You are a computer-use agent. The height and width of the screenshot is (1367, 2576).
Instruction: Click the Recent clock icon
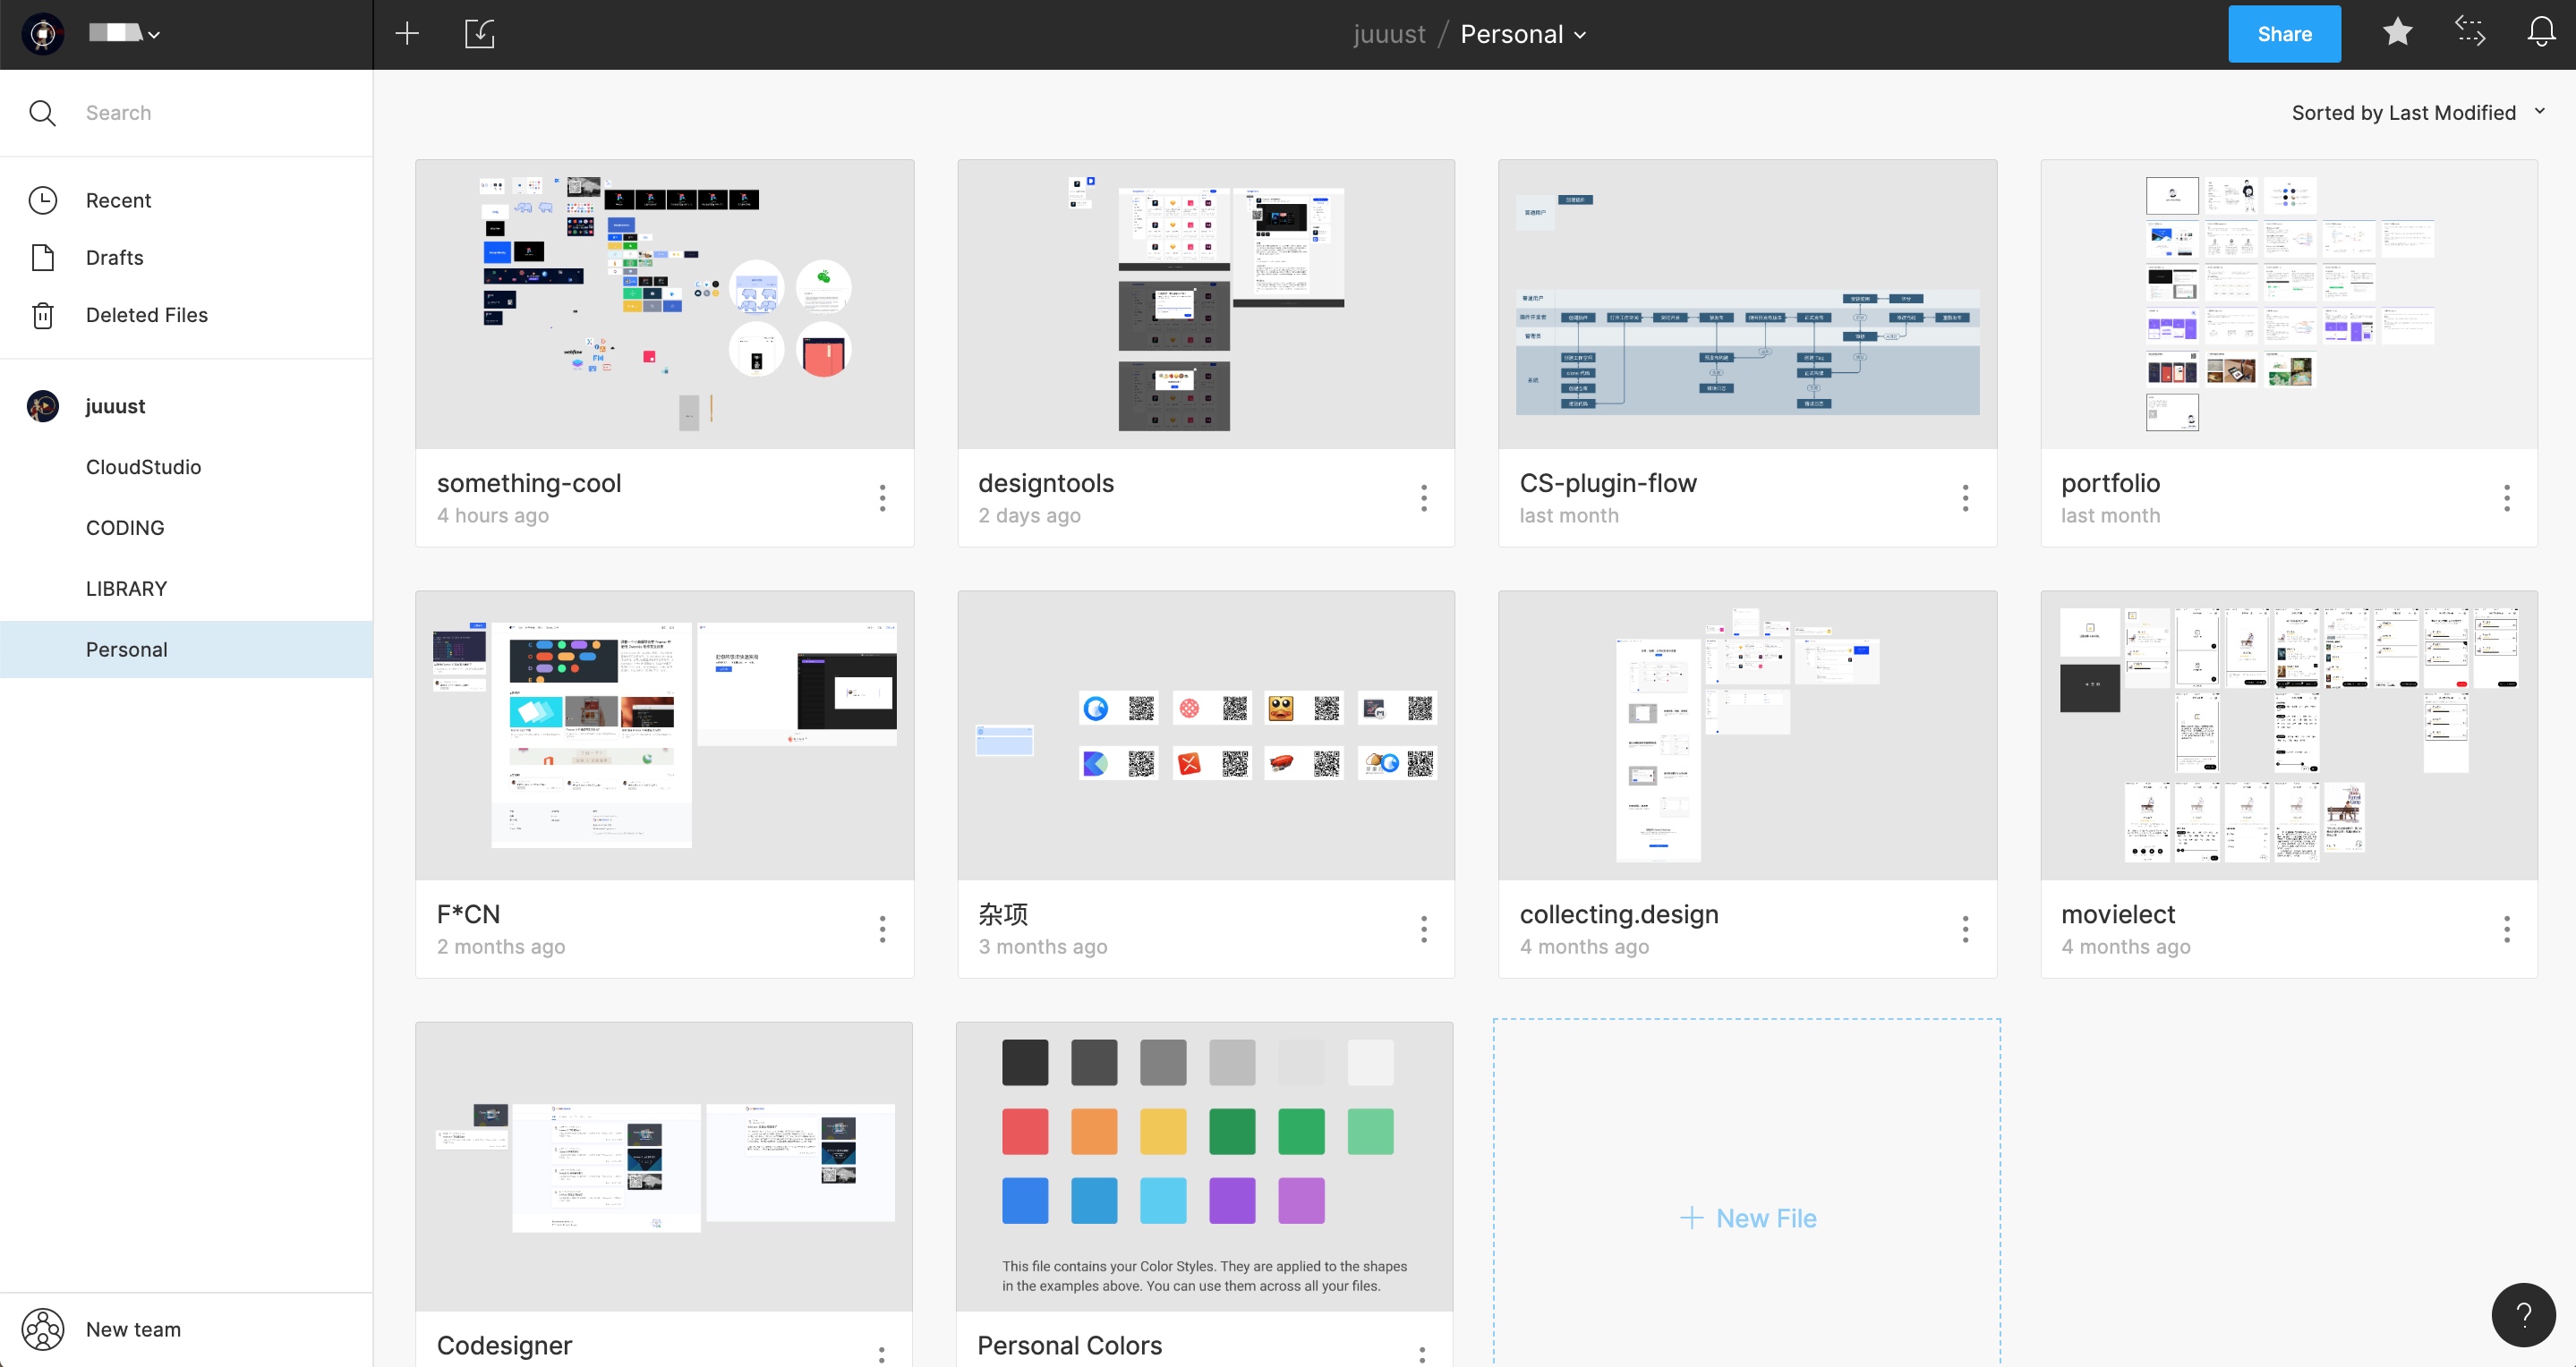coord(42,201)
